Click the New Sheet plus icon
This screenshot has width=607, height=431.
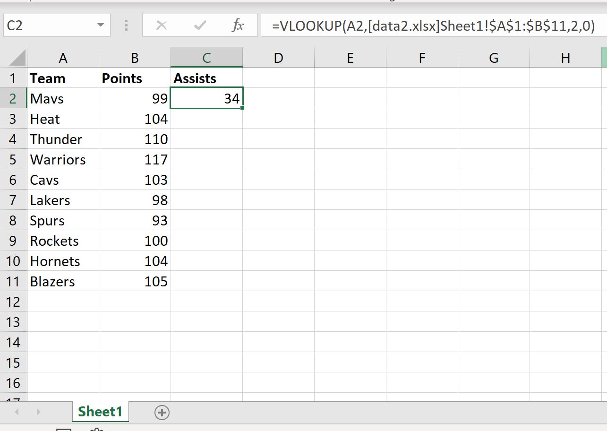[x=162, y=412]
